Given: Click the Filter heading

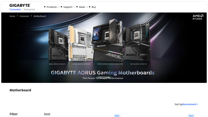Looking at the screenshot, I should coord(14,114).
